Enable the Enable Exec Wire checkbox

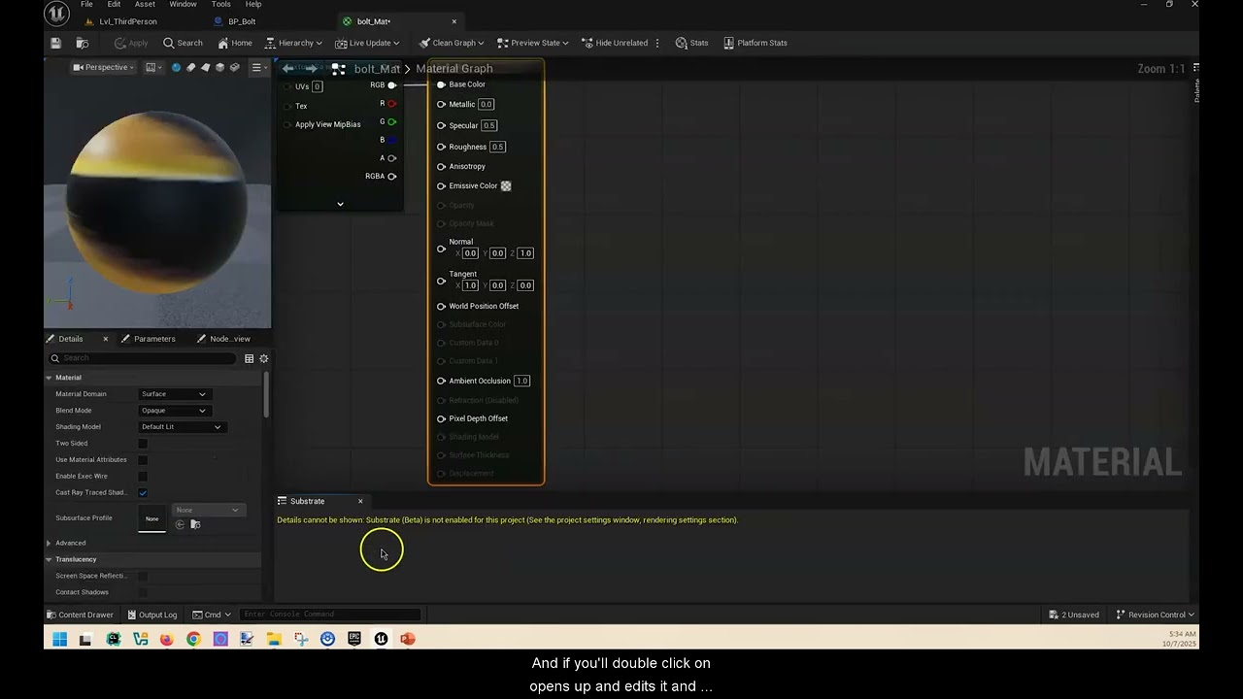tap(143, 477)
